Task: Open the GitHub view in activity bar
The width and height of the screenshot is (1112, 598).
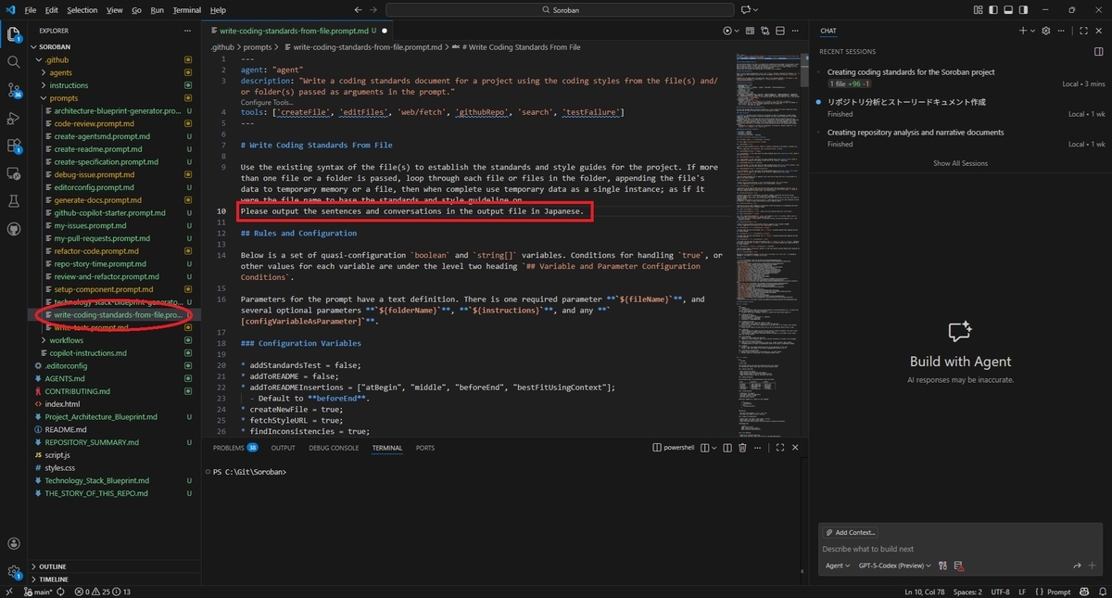Action: click(14, 229)
